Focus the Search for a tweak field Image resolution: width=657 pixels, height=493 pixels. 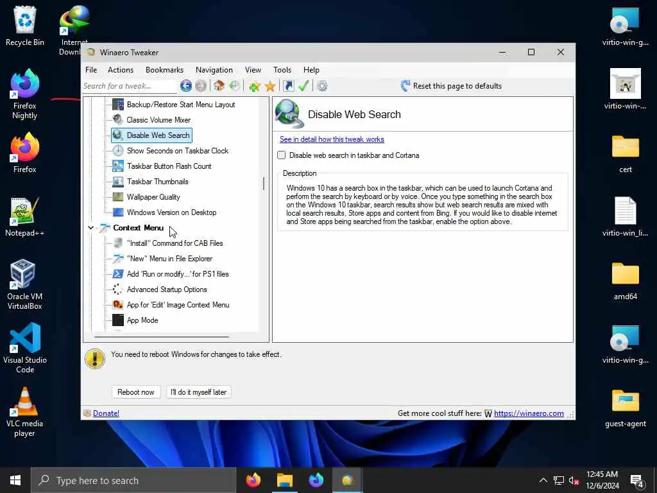pos(130,86)
